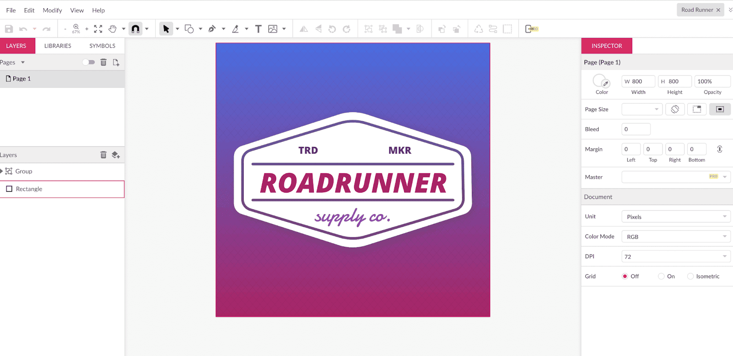Select the Rectangle layer
The width and height of the screenshot is (733, 356).
tap(29, 189)
